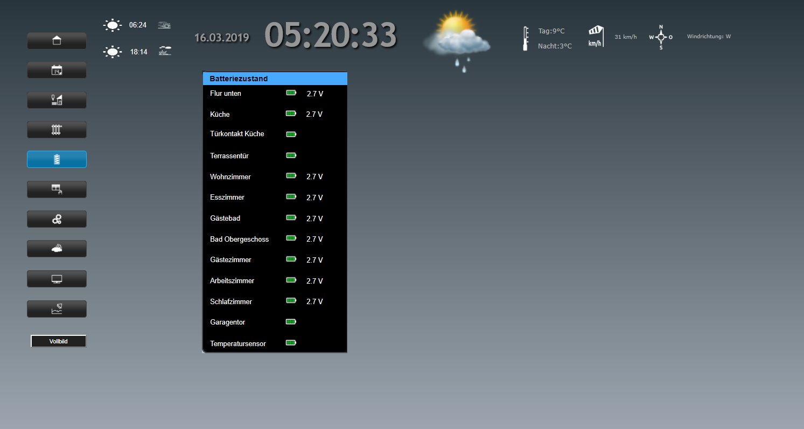This screenshot has height=429, width=804.
Task: Open the home view from the sidebar
Action: 57,41
